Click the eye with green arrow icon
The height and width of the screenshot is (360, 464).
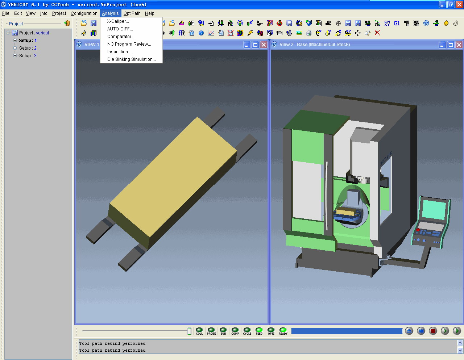(x=172, y=33)
